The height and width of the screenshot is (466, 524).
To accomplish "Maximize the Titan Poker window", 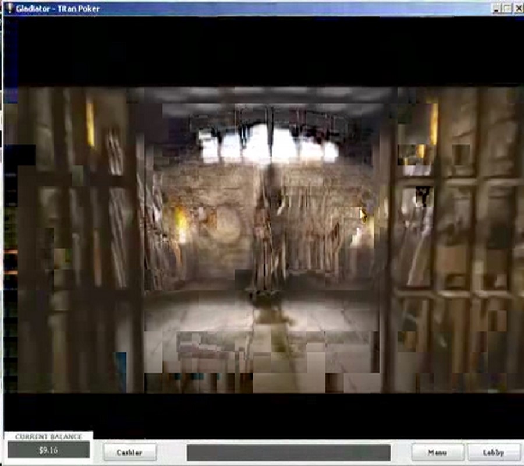I will pyautogui.click(x=507, y=8).
